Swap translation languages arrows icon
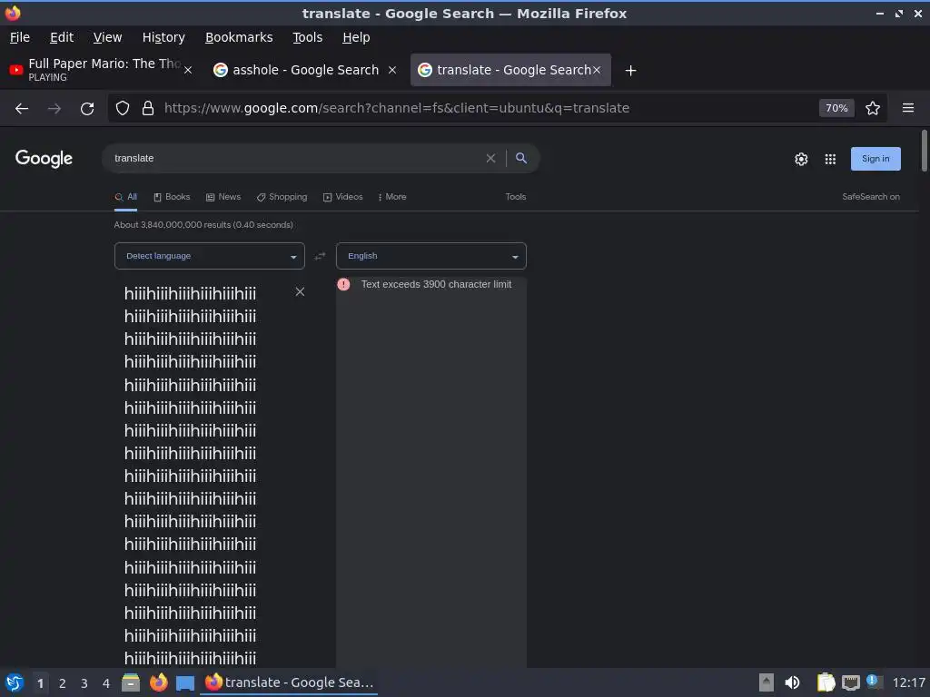This screenshot has height=697, width=930. [x=321, y=256]
